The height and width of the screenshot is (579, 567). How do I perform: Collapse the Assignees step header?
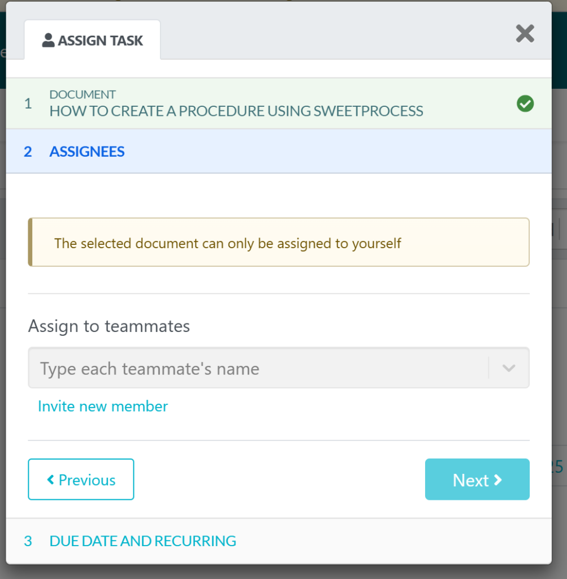(x=87, y=152)
